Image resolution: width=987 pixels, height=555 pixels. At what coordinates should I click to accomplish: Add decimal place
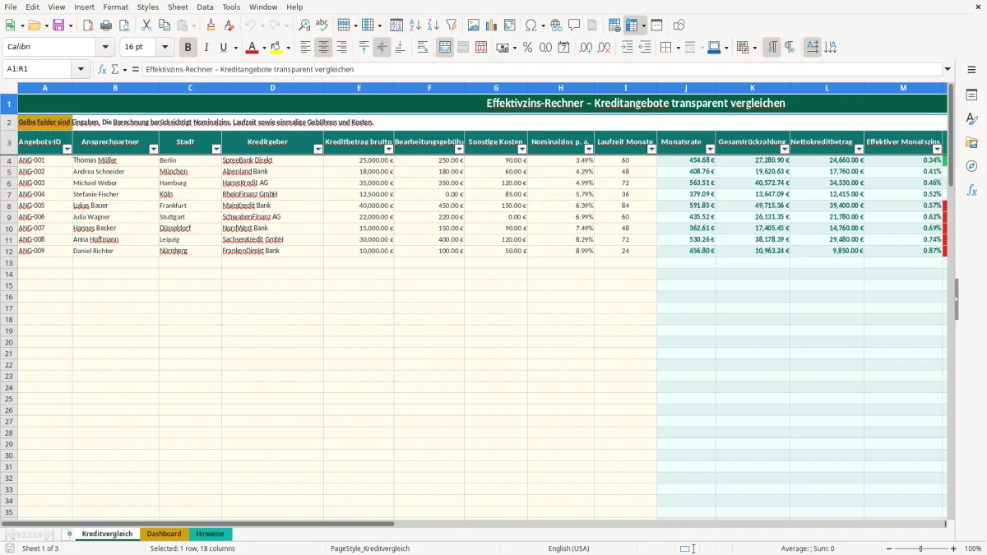point(586,48)
